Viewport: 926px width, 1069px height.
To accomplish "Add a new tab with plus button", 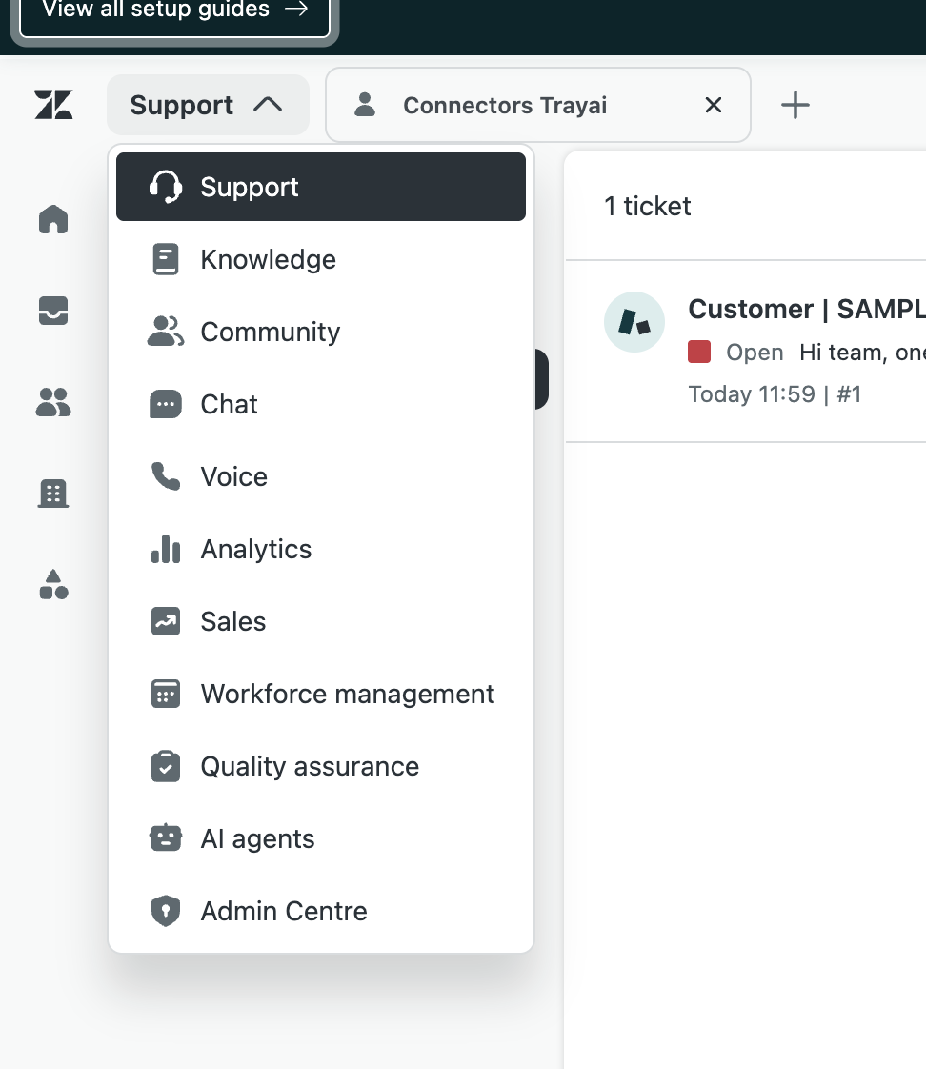I will tap(795, 105).
